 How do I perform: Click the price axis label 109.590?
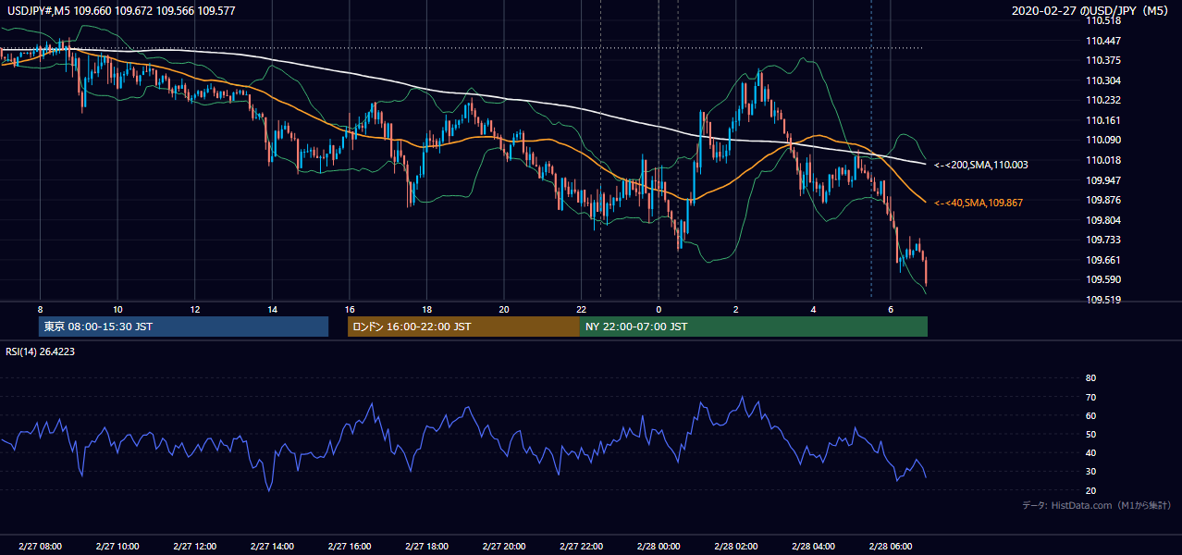coord(1103,279)
